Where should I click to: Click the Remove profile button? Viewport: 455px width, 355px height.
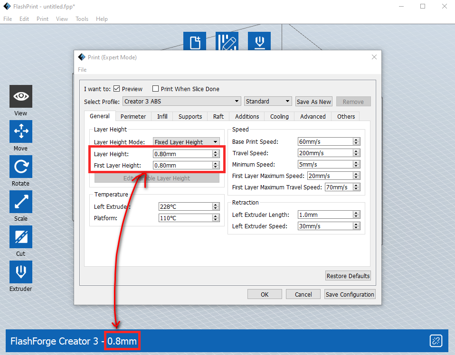point(353,102)
